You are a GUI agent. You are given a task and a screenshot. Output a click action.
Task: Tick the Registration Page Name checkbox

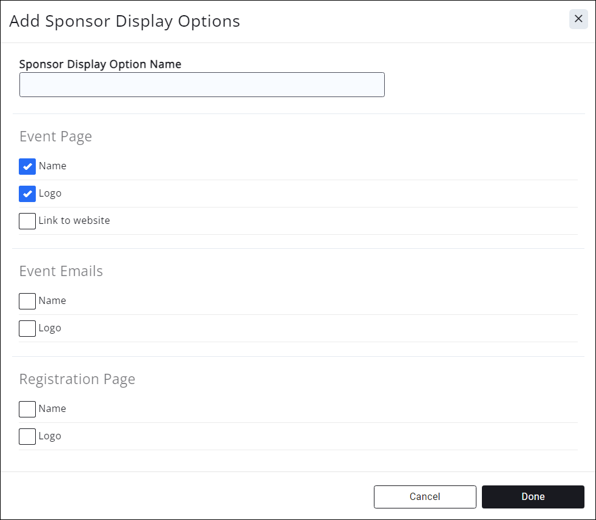tap(27, 409)
